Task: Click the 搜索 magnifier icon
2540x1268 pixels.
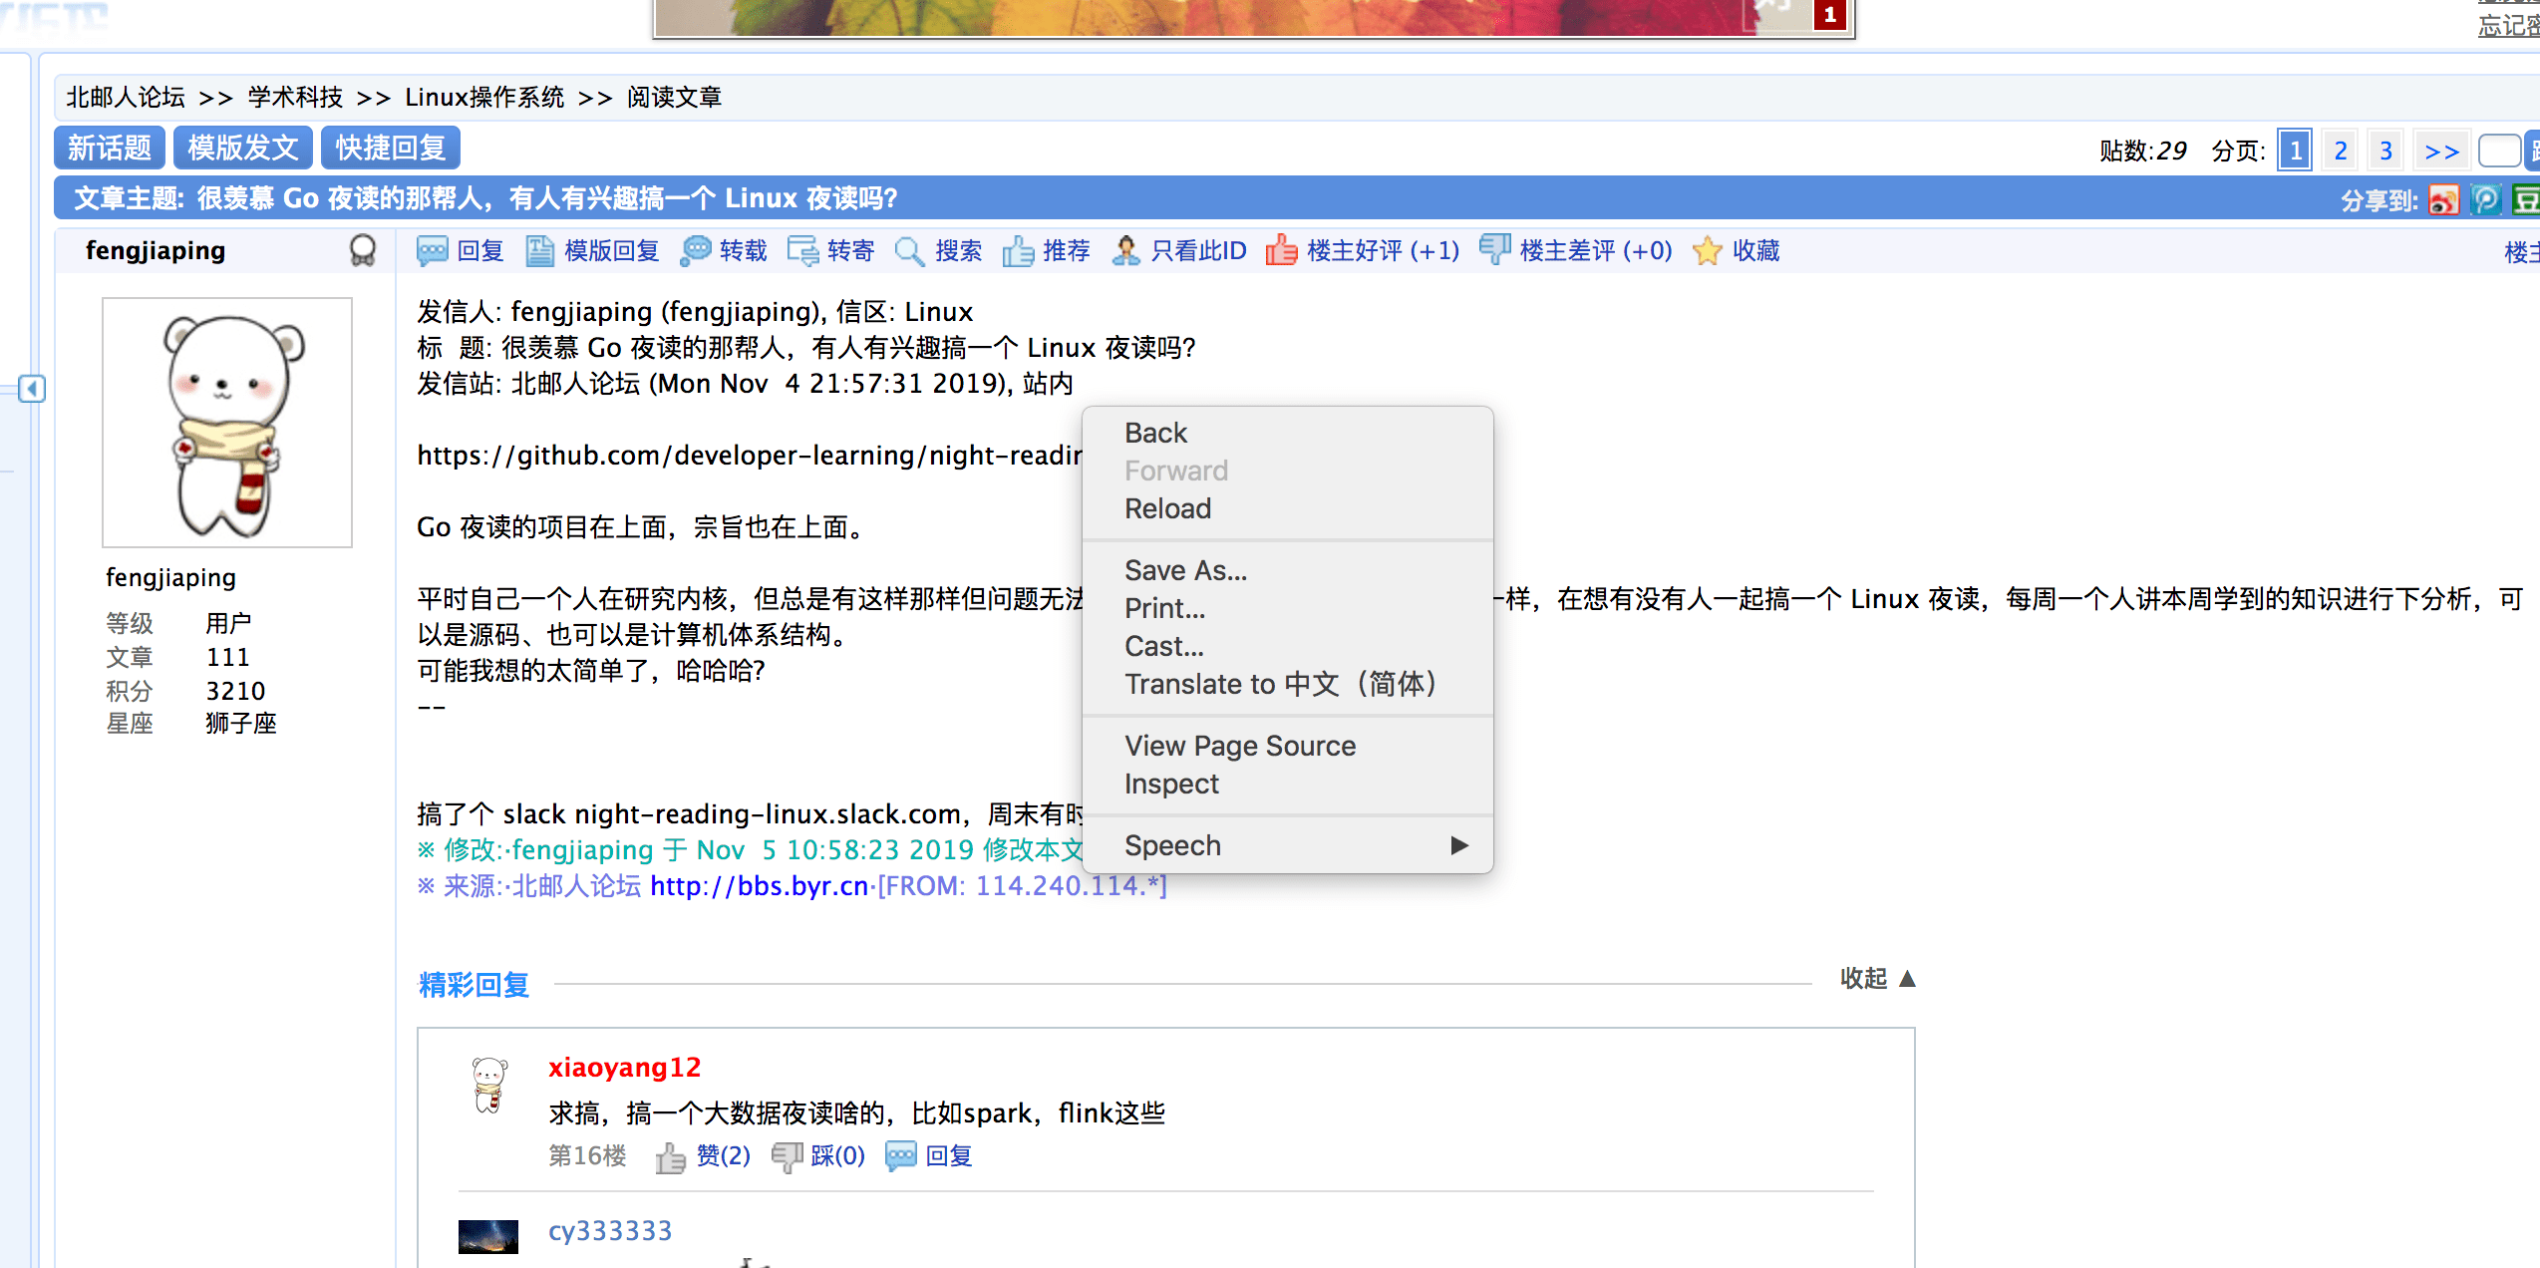Action: point(909,250)
